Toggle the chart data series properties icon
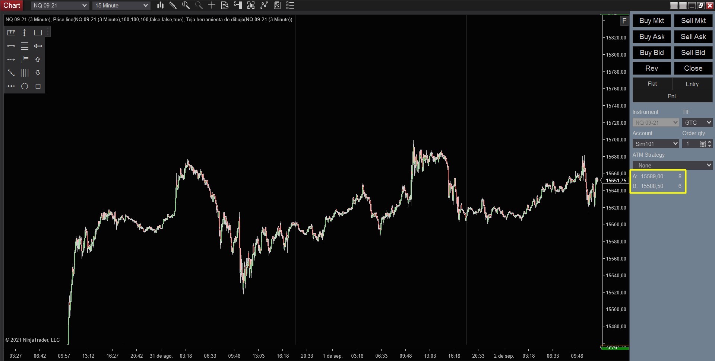 point(250,5)
